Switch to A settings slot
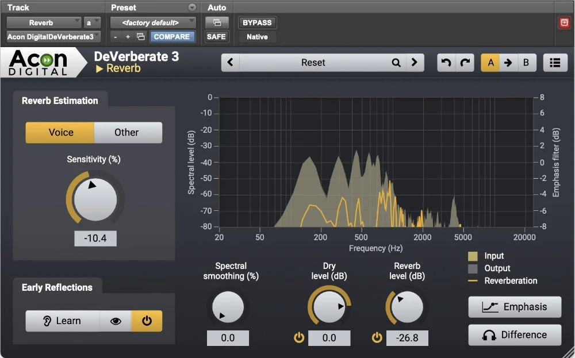 [490, 63]
